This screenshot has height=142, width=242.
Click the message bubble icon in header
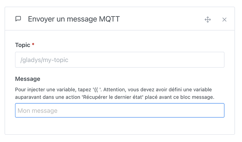[18, 19]
